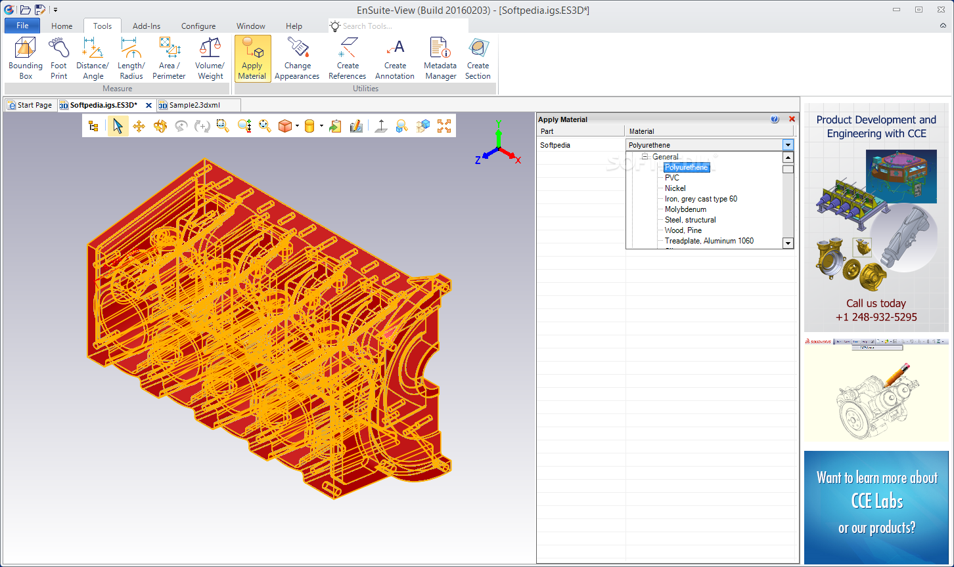Screen dimensions: 954x567
Task: Start the Create References utility
Action: tap(348, 58)
